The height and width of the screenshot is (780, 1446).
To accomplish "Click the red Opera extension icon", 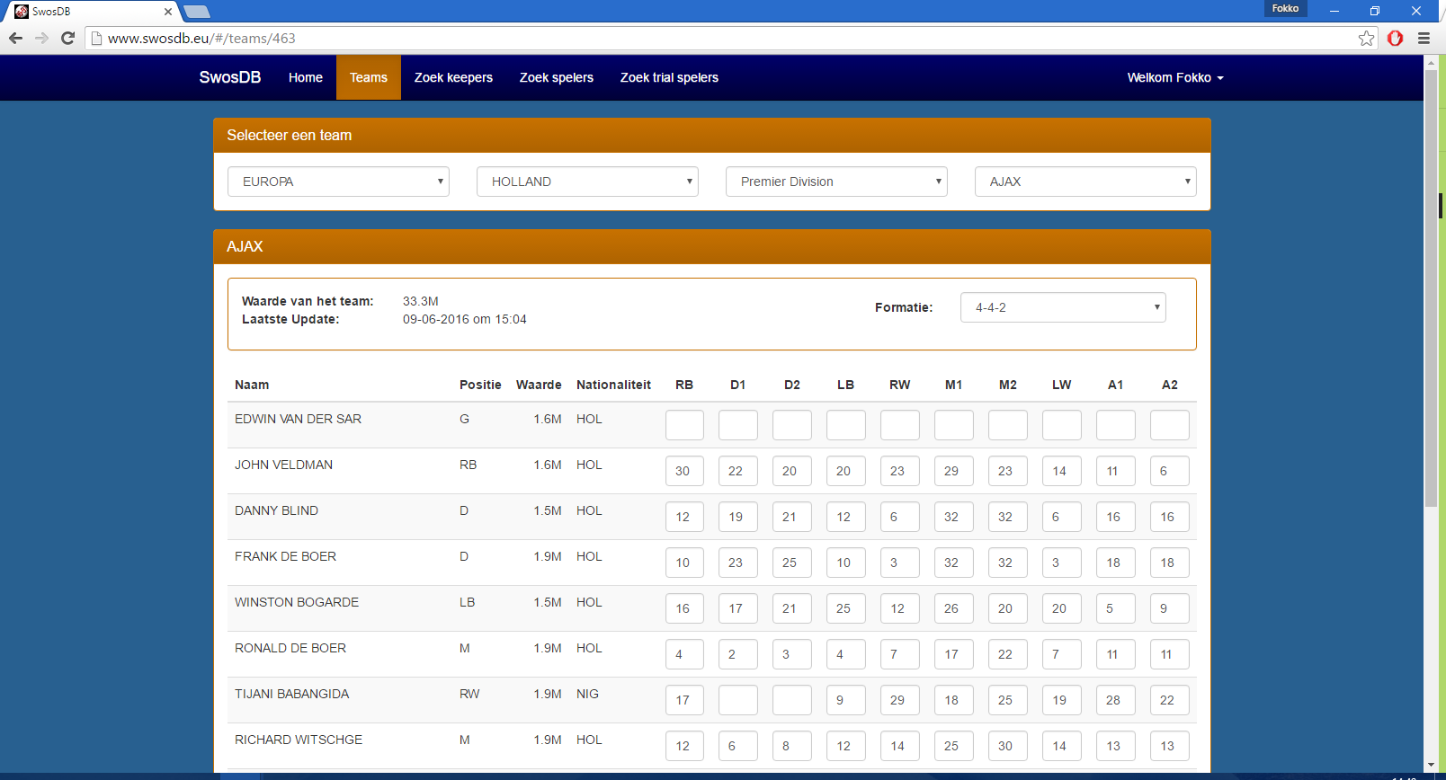I will pyautogui.click(x=1395, y=38).
